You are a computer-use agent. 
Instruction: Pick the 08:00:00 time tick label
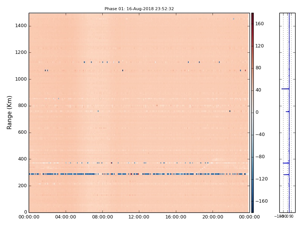point(102,217)
